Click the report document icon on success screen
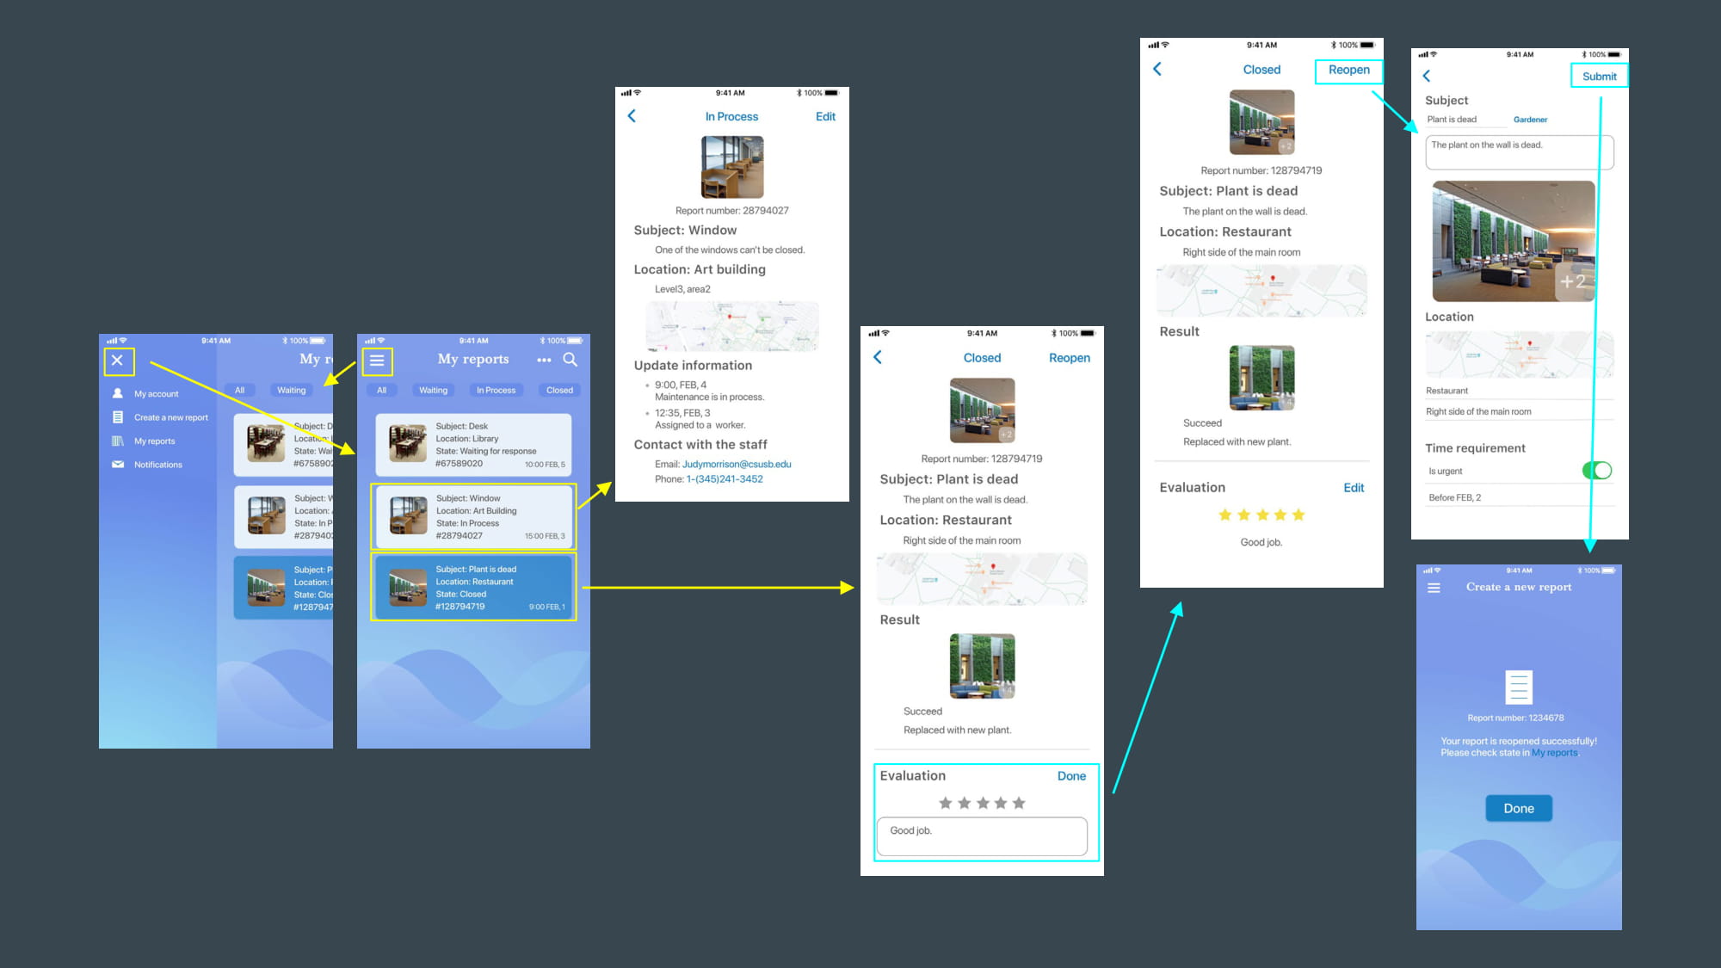Viewport: 1721px width, 968px height. 1519,687
